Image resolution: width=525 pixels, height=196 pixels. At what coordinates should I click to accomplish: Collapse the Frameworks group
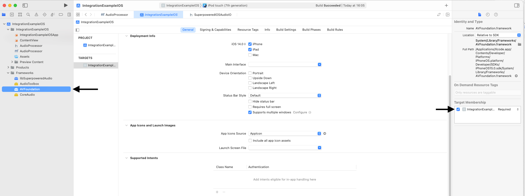pos(8,73)
